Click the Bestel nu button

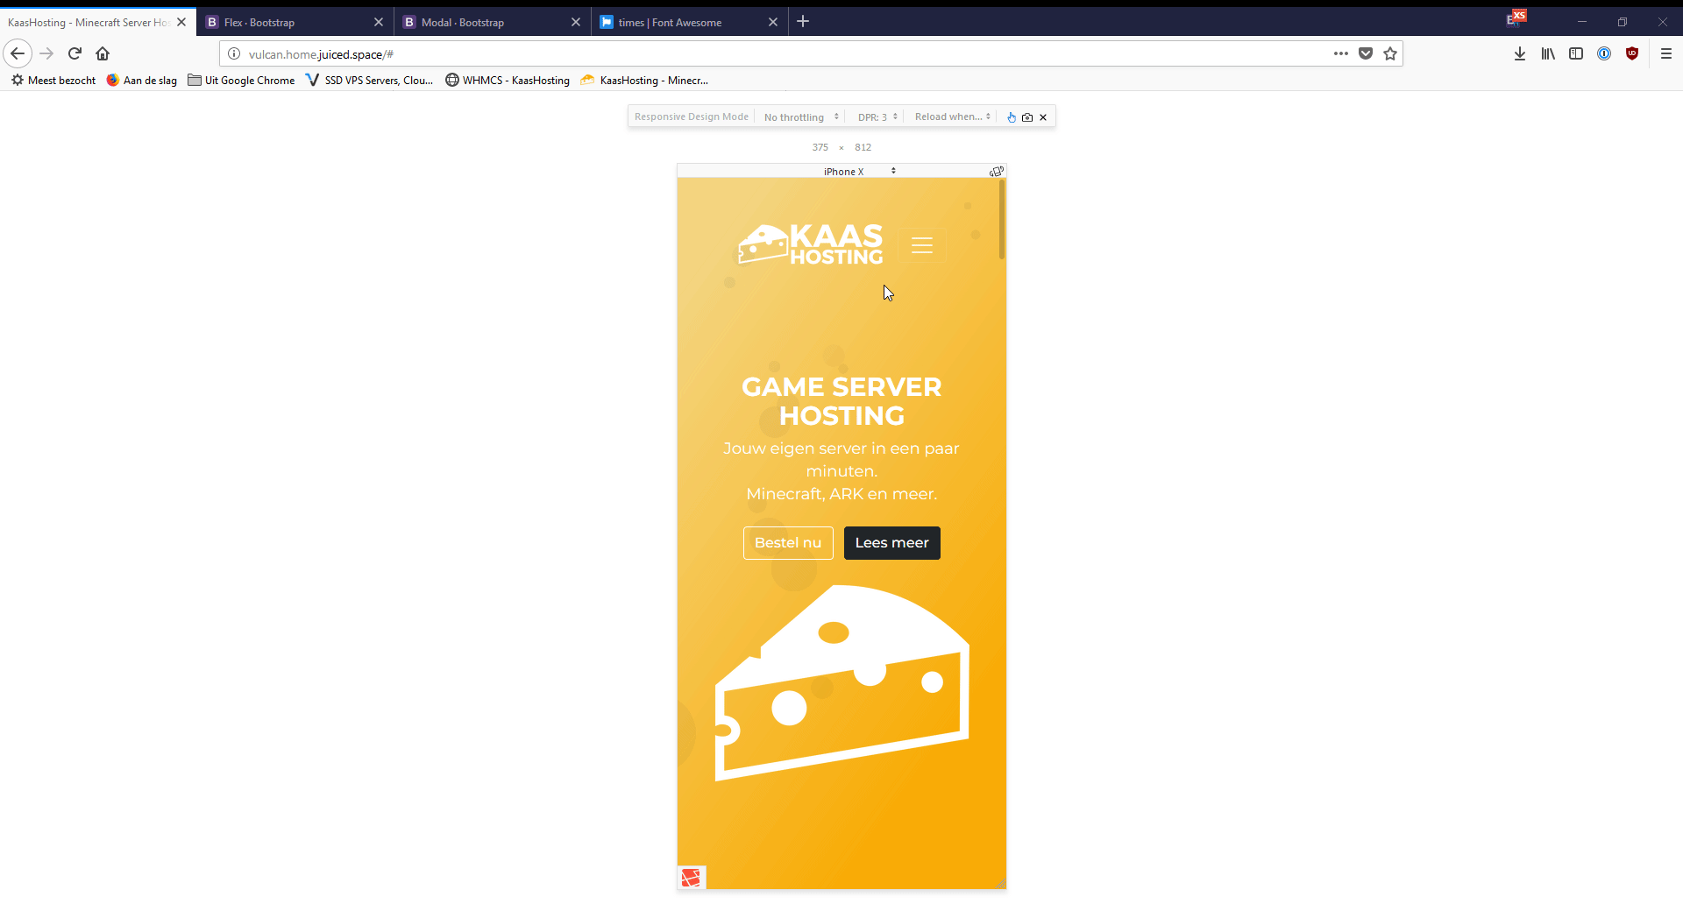(787, 543)
